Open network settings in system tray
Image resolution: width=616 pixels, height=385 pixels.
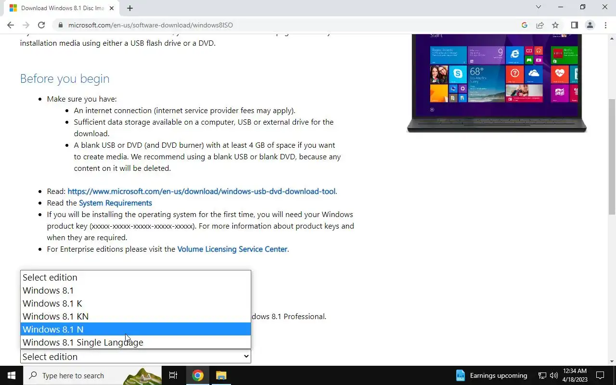[542, 375]
